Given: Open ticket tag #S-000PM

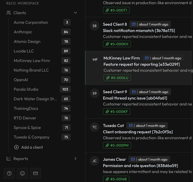Looking at the screenshot, I should [117, 145].
